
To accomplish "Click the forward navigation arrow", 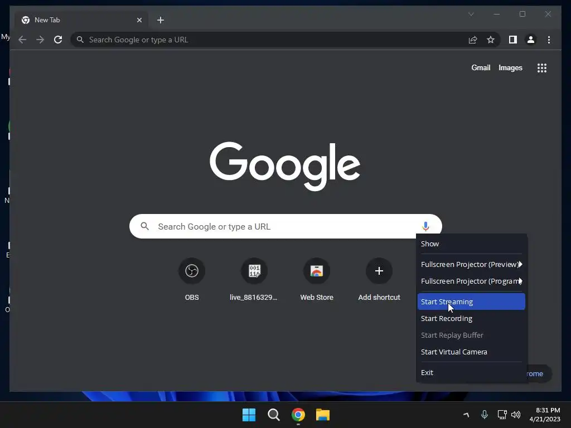I will pyautogui.click(x=40, y=40).
